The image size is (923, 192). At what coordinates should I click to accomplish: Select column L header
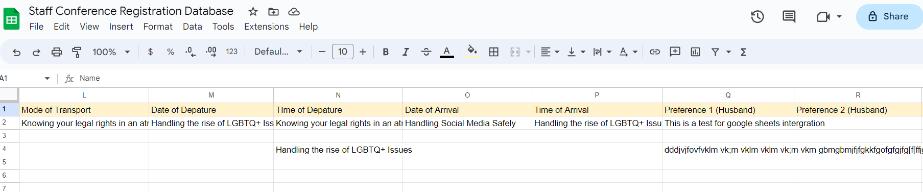(84, 95)
